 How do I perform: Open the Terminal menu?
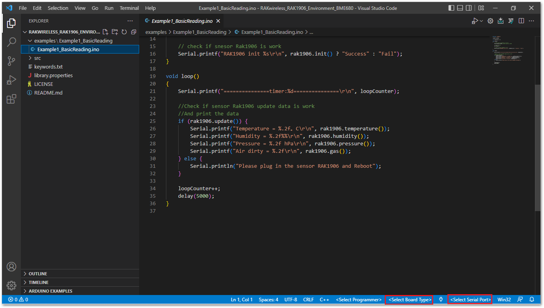tap(129, 8)
